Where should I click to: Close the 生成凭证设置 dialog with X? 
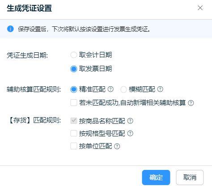click(x=200, y=8)
